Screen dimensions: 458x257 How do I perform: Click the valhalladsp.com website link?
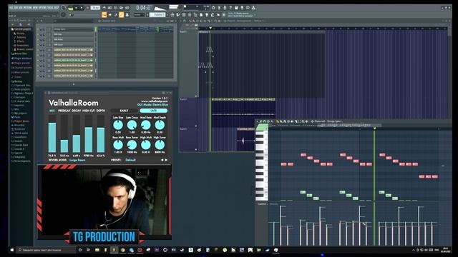pyautogui.click(x=155, y=101)
